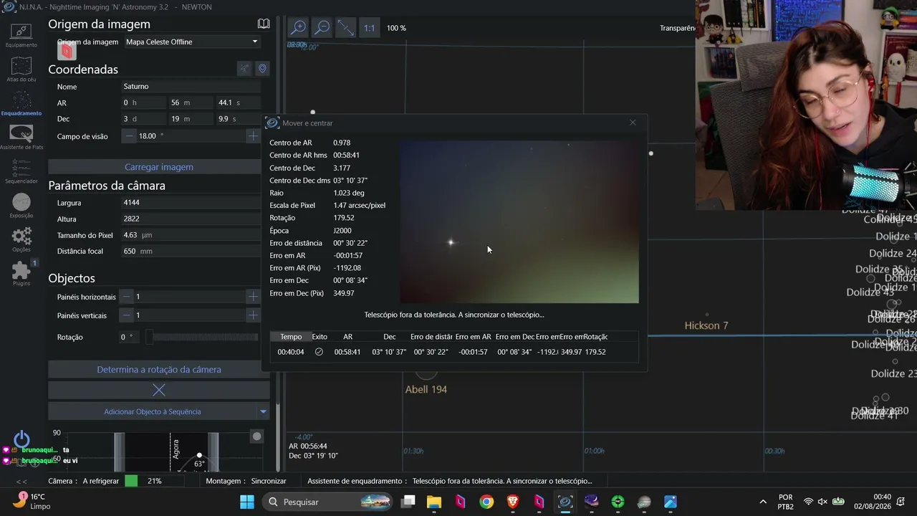917x516 pixels.
Task: Click Abell 194 label on map
Action: (426, 389)
